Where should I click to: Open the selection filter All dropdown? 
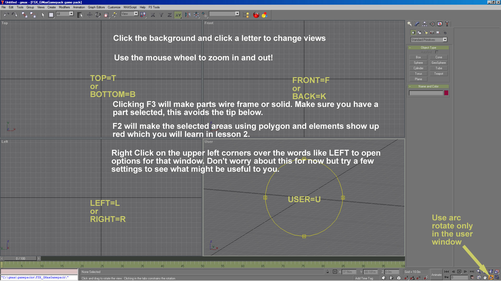tap(71, 14)
